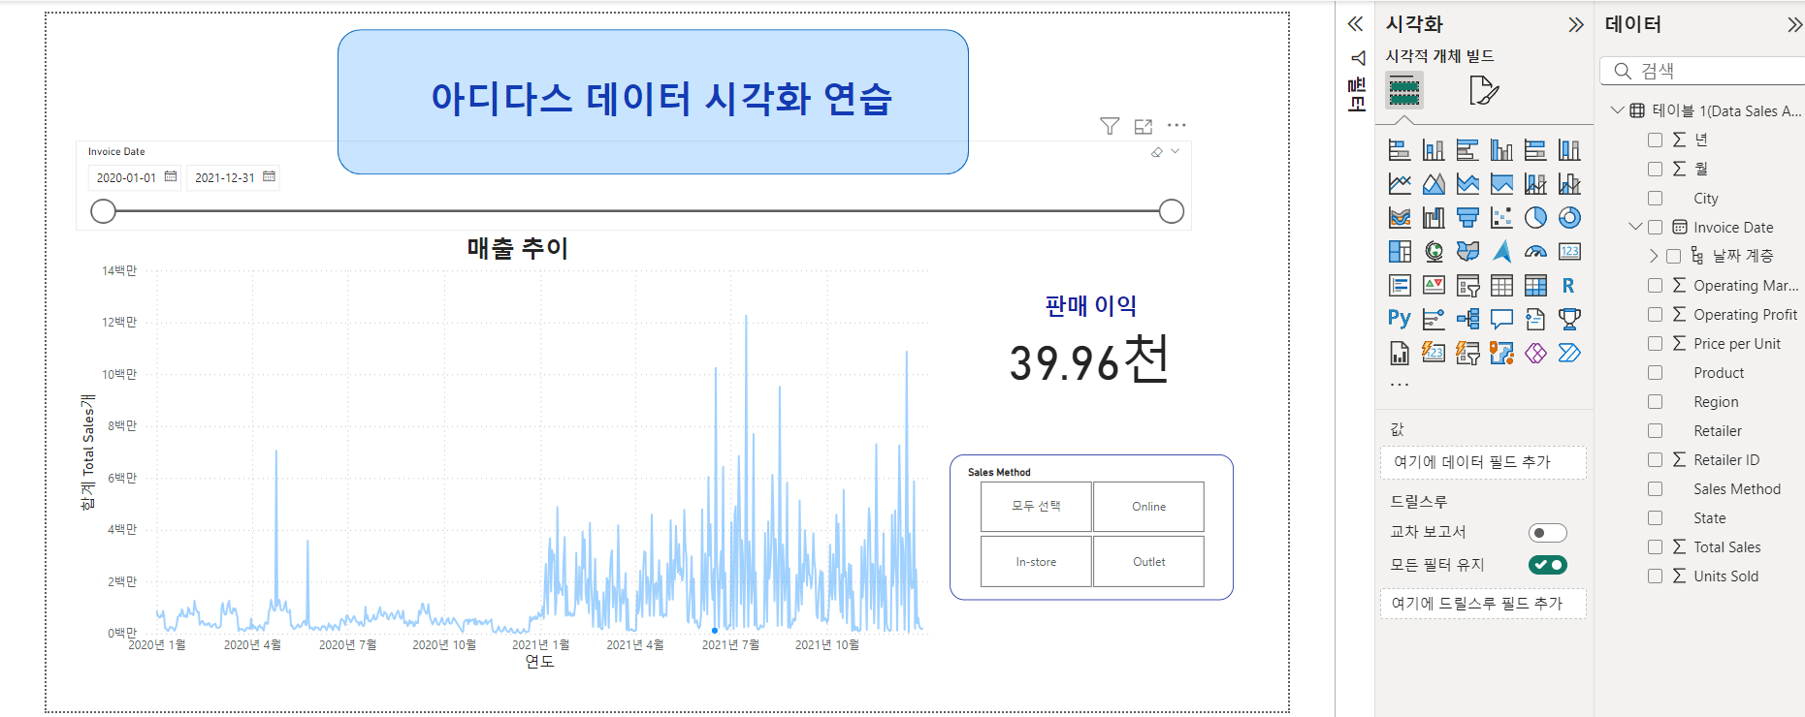
Task: Select the Q&A visual
Action: (x=1501, y=319)
